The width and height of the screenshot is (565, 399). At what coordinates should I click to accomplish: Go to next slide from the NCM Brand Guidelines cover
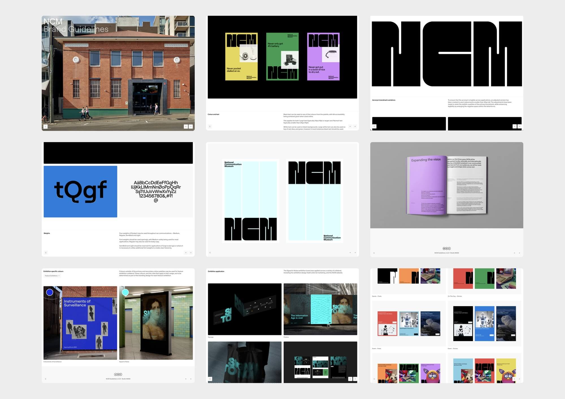click(191, 126)
